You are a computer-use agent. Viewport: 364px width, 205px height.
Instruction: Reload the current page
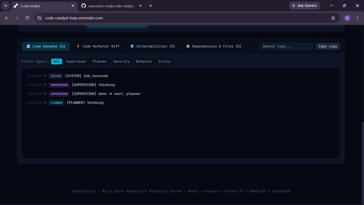[27, 18]
